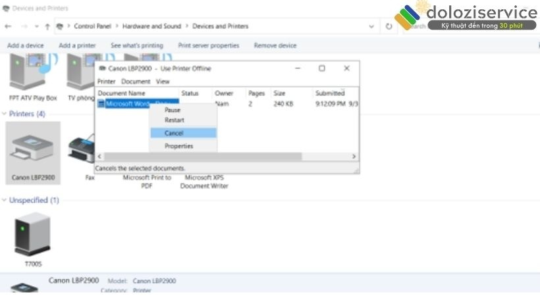540x296 pixels.
Task: Choose Cancel from the context menu
Action: (183, 133)
